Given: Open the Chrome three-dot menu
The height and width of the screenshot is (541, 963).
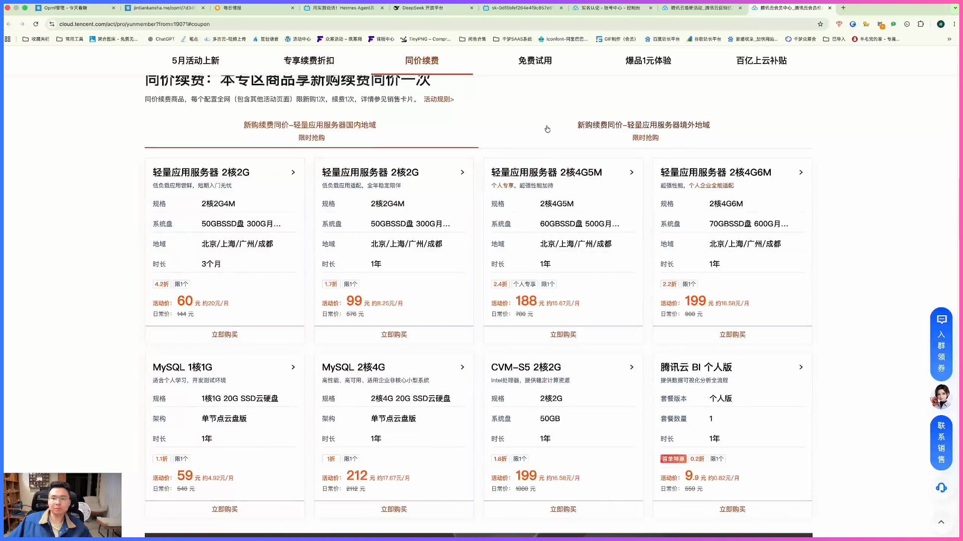Looking at the screenshot, I should [x=954, y=24].
